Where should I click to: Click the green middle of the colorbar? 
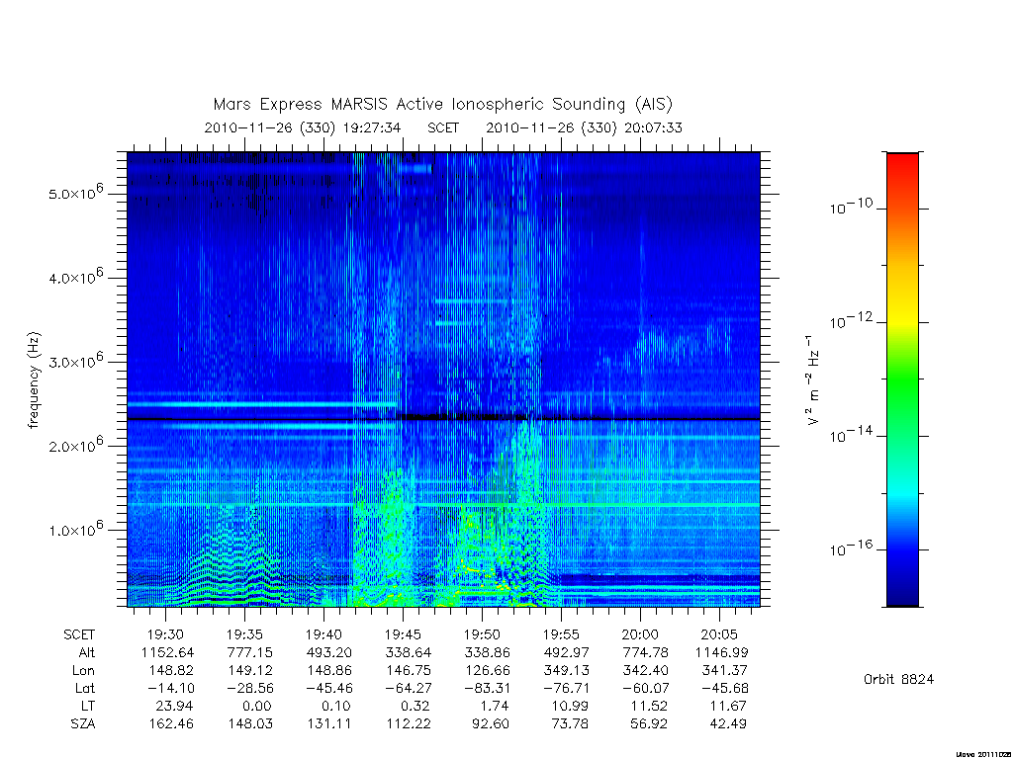(902, 379)
